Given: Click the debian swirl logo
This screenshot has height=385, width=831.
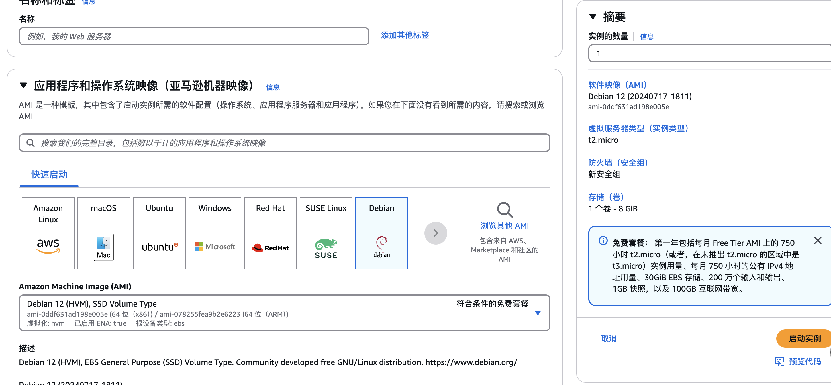Looking at the screenshot, I should click(x=382, y=247).
